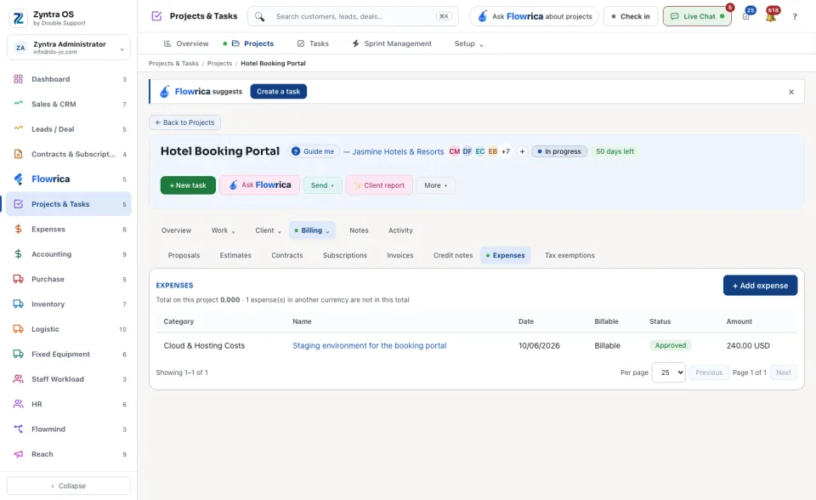Image resolution: width=816 pixels, height=500 pixels.
Task: Open Purchase truck icon in sidebar
Action: pos(18,279)
